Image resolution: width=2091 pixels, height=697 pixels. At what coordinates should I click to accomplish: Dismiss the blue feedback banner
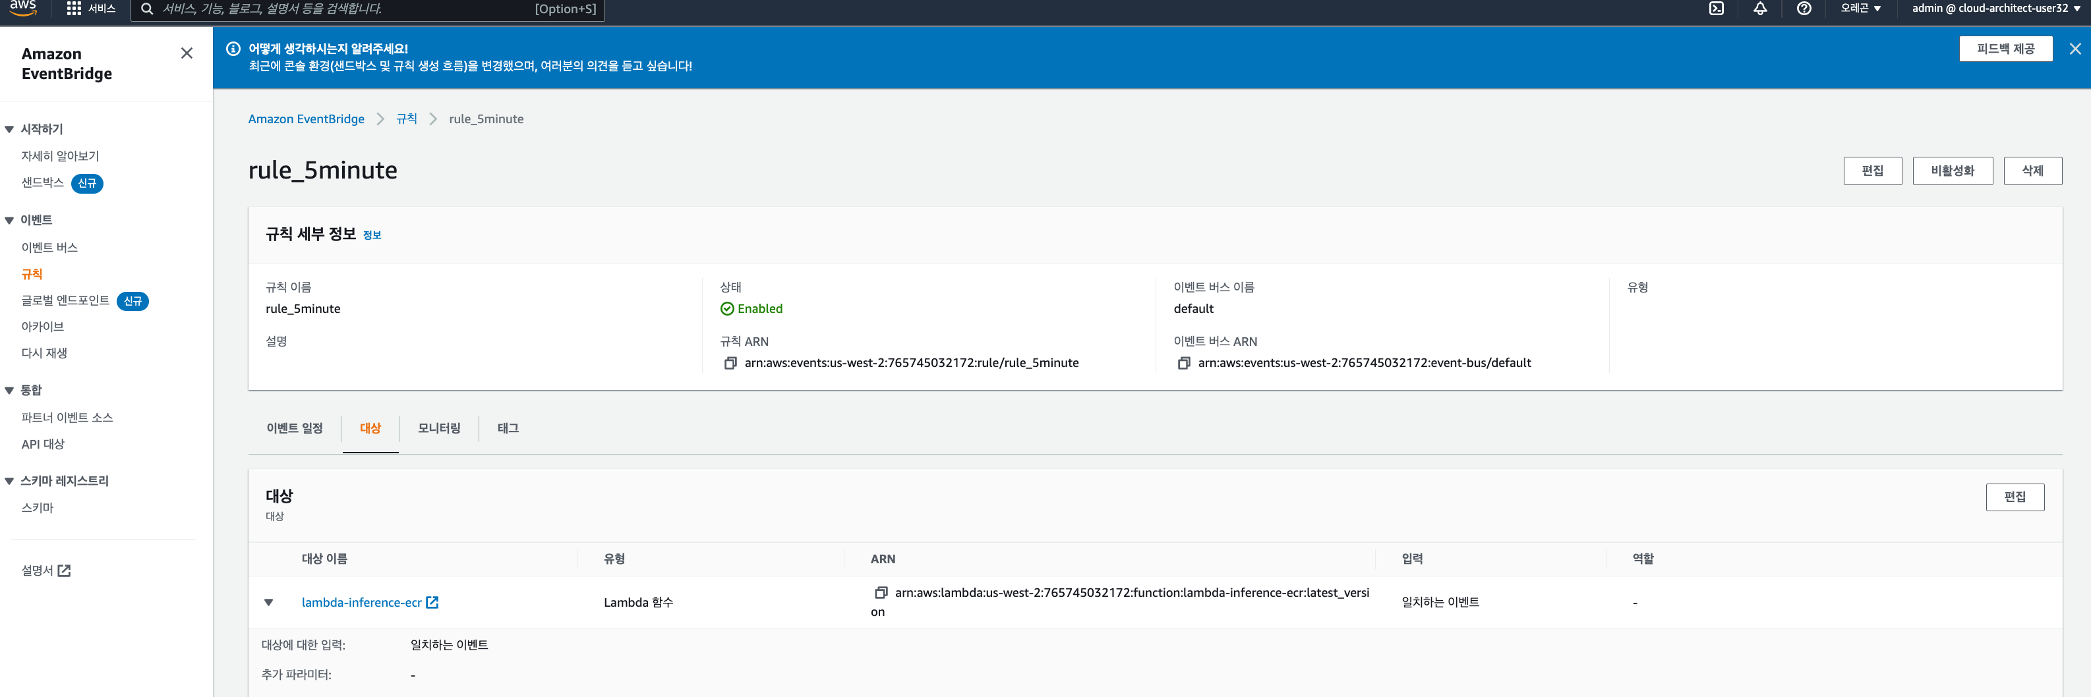pyautogui.click(x=2075, y=49)
